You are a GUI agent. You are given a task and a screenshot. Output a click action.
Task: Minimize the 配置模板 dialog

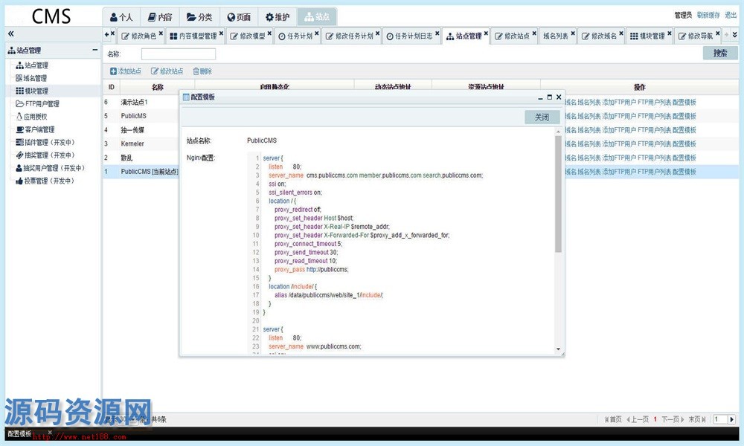pos(540,97)
